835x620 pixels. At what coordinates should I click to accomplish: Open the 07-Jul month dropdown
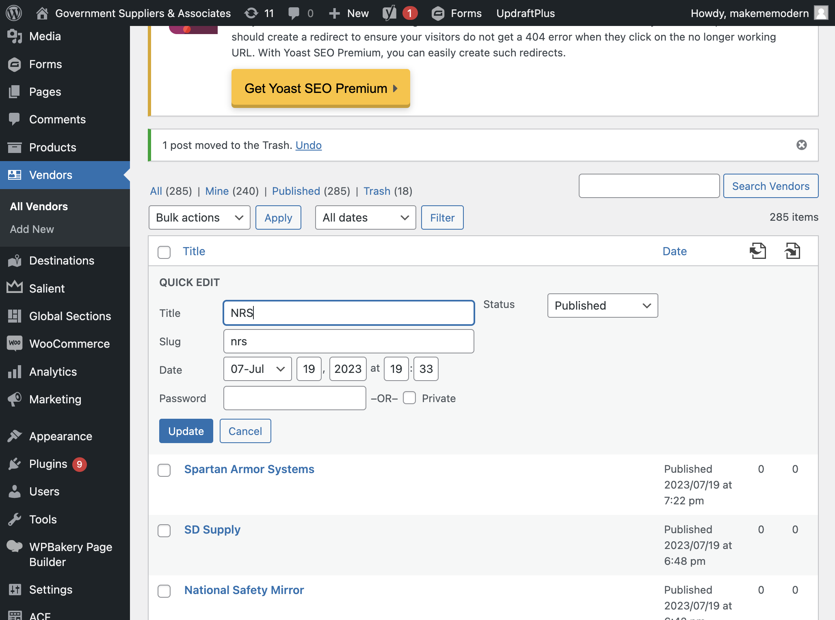(257, 369)
